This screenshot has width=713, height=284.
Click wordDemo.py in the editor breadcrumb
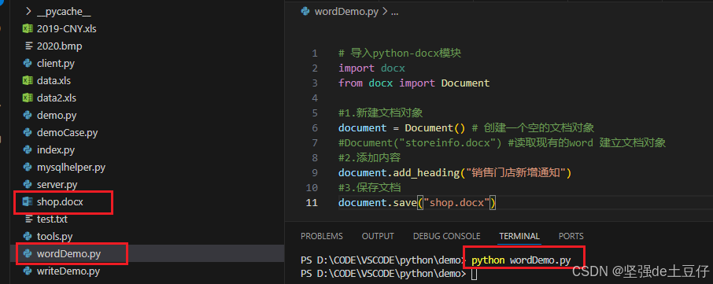pos(346,12)
